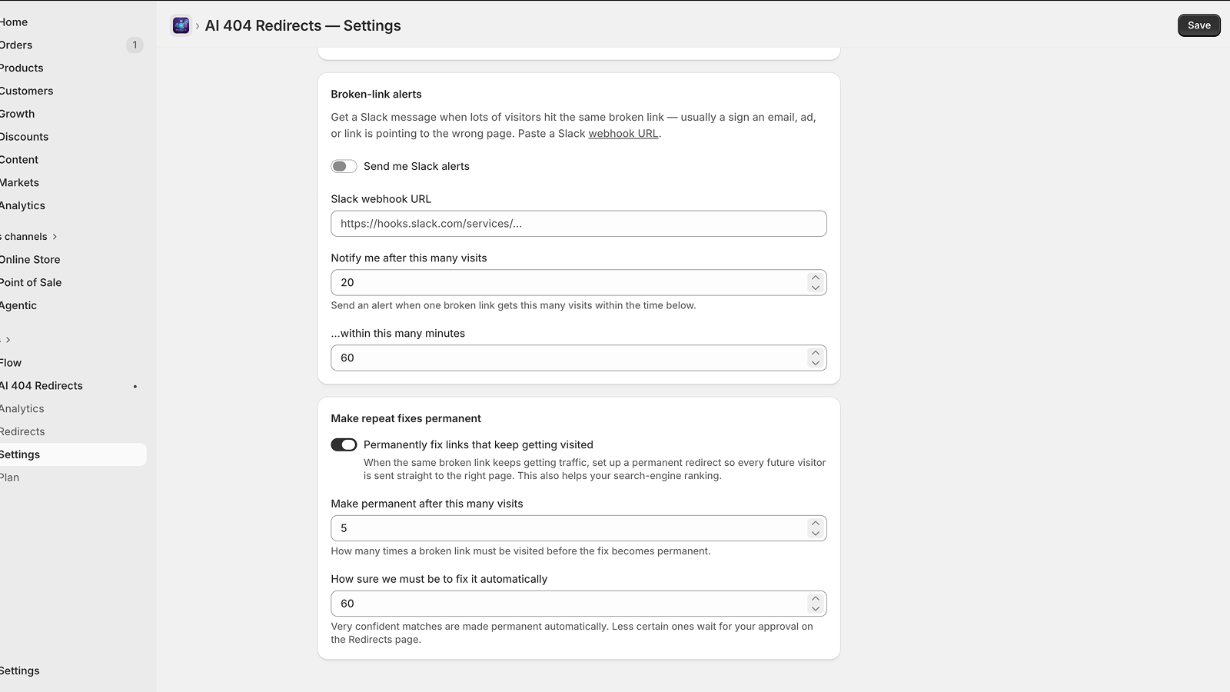Click the pin dot next to AI 404 Redirects
Image resolution: width=1230 pixels, height=692 pixels.
135,387
